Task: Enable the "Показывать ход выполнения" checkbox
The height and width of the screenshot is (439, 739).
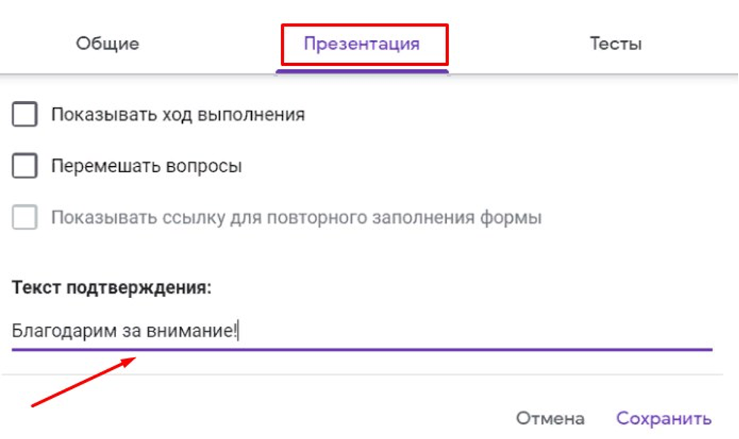Action: 27,113
